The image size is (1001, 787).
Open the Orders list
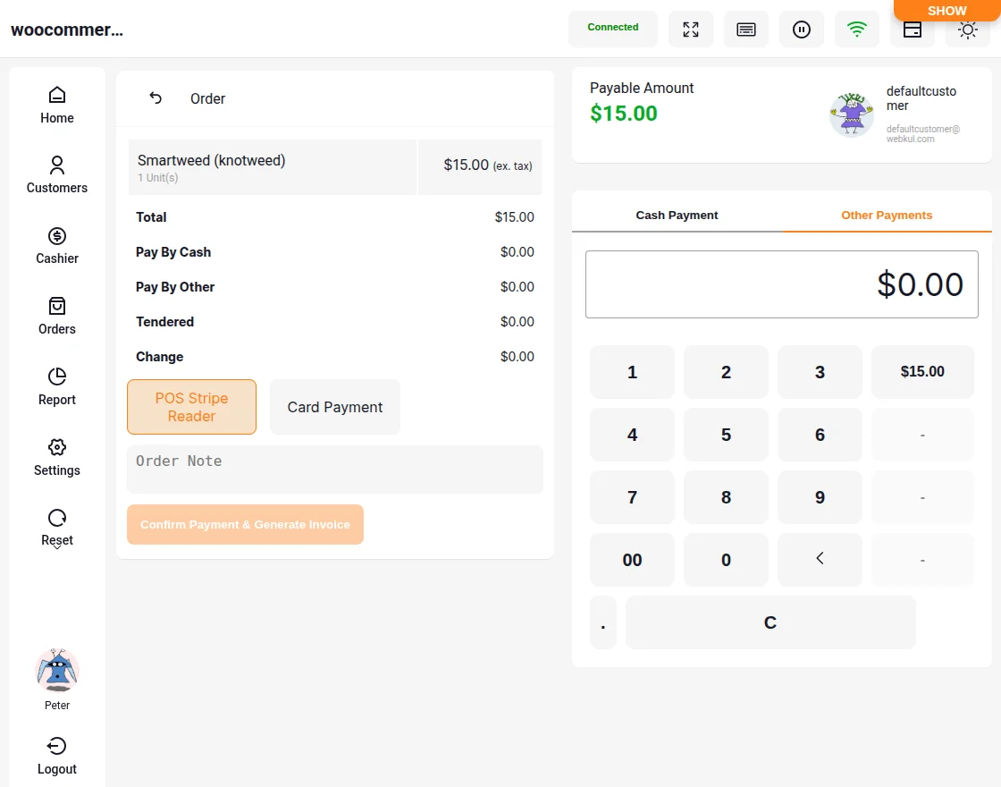(56, 314)
